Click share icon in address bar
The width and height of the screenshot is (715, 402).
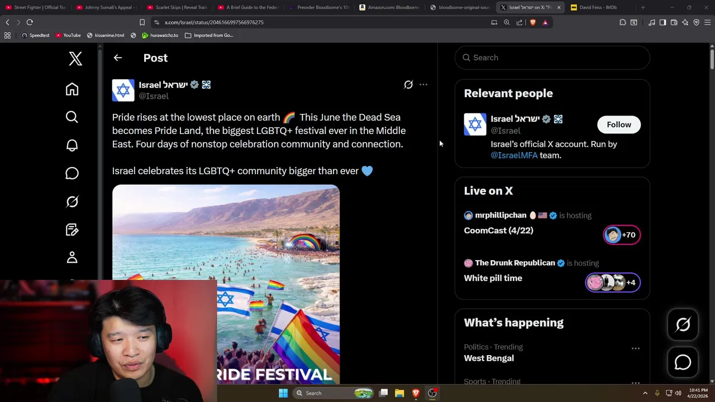pos(519,22)
